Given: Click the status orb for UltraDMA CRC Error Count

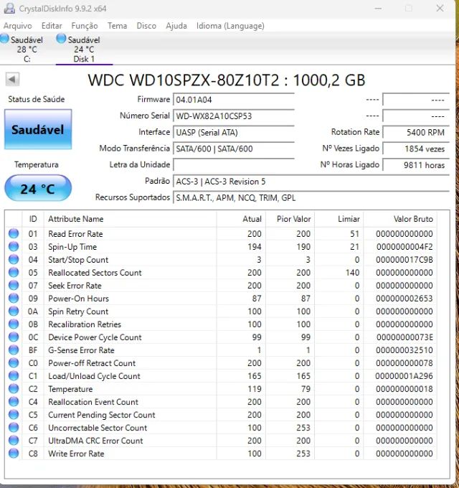Looking at the screenshot, I should pos(14,440).
